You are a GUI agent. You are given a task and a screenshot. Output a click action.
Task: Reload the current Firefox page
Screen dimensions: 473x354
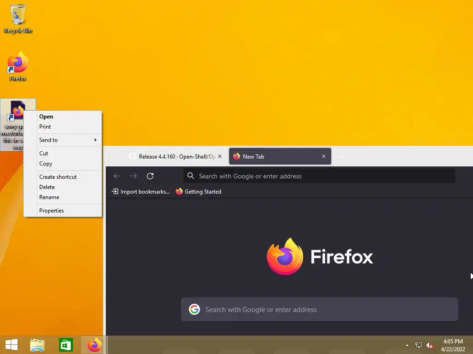click(150, 176)
